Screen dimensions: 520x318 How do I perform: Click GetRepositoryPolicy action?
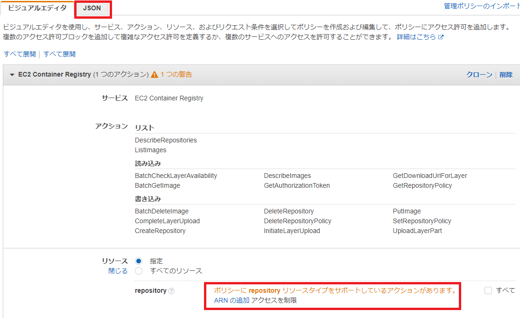(x=422, y=185)
